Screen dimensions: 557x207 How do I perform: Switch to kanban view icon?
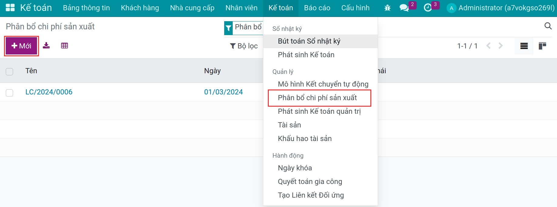542,46
